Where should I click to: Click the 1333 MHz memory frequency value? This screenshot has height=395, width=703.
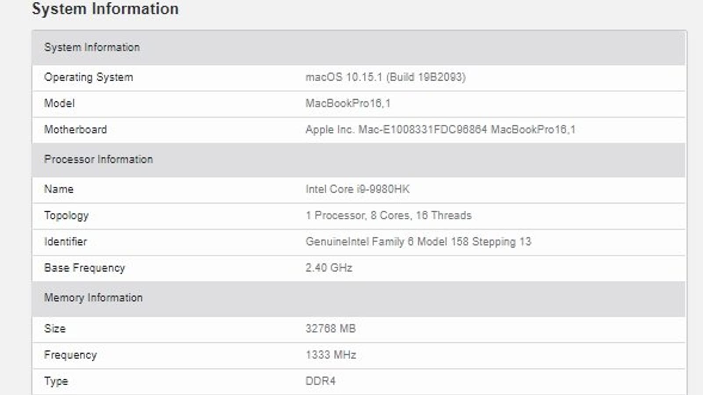click(x=330, y=355)
